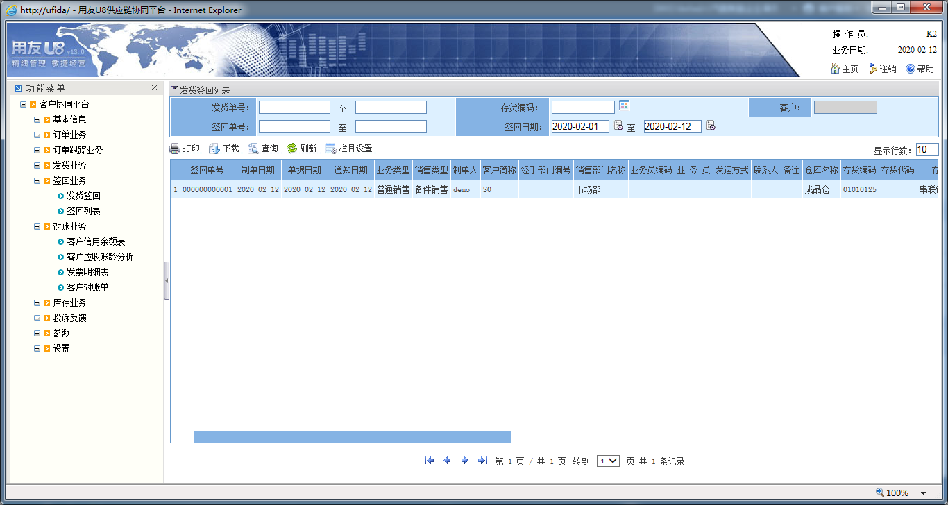
Task: Open the inventory code (存货编码) lookup icon
Action: tap(624, 105)
